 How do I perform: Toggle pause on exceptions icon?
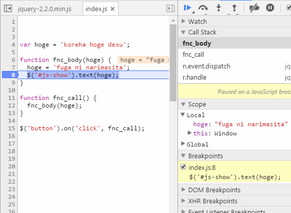coord(270,8)
